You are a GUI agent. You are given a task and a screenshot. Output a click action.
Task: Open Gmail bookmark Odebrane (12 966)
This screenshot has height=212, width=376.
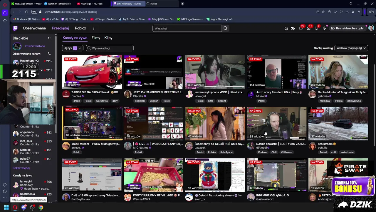pos(26,19)
